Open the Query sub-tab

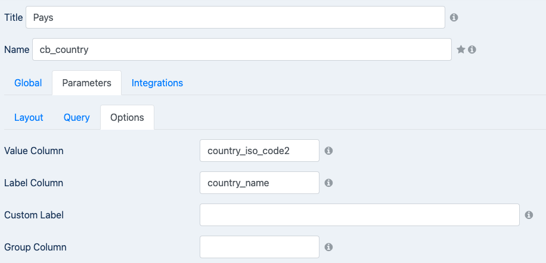pos(77,117)
